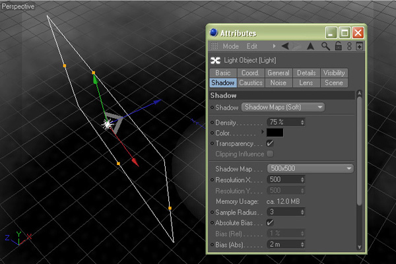This screenshot has height=264, width=396.
Task: Click the magnifier search icon
Action: point(325,46)
